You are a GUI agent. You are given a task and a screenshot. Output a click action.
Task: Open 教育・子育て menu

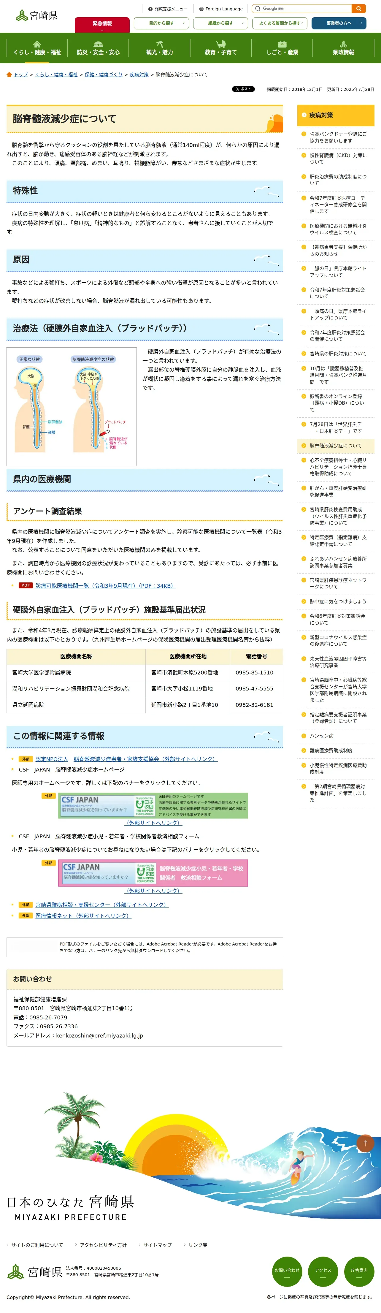(x=220, y=48)
